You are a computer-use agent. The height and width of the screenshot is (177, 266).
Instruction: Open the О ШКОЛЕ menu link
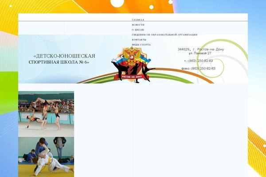coord(138,30)
